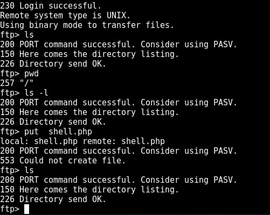Screen dimensions: 270x215
Task: Select the "Remote system type is UNIX." text
Action: point(65,16)
